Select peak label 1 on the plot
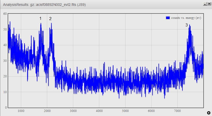The height and width of the screenshot is (116, 212). [40, 19]
